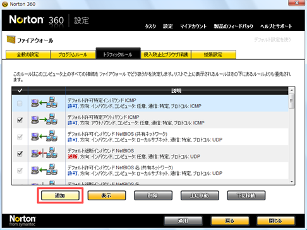307x230 pixels.
Task: Switch to the プログラムルール tab
Action: pyautogui.click(x=73, y=54)
